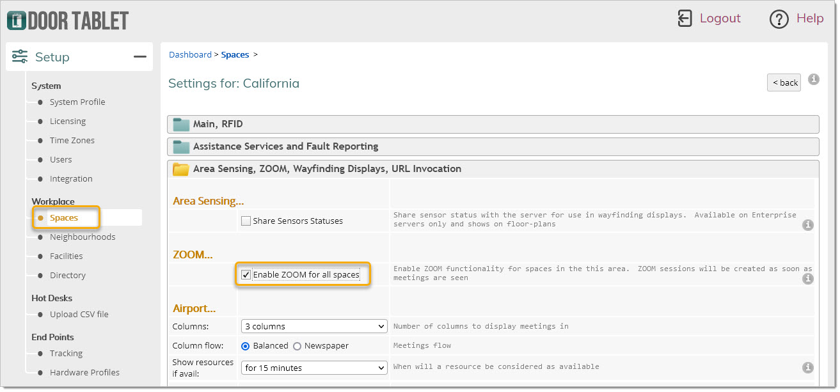Screen dimensions: 840x392
Task: Open the Show resources if avail dropdown
Action: [x=314, y=368]
